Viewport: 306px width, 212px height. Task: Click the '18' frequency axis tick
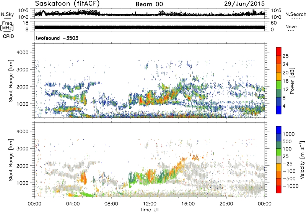26,23
